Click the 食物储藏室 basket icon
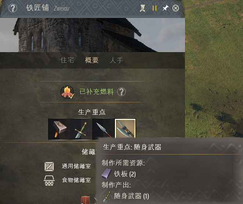The height and width of the screenshot is (204, 243). pos(49,181)
